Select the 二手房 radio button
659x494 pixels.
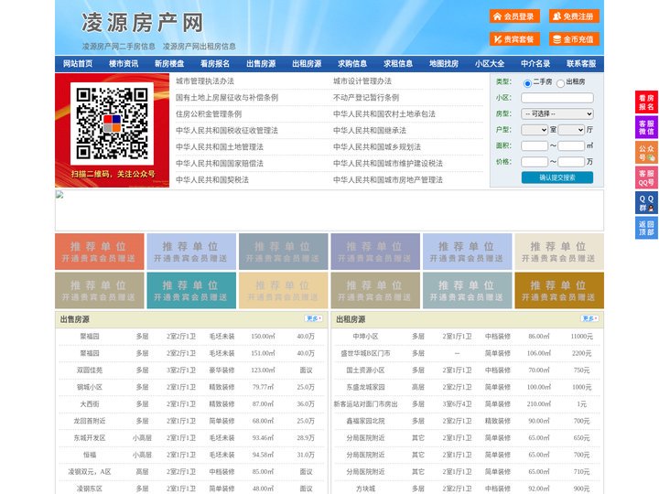[527, 83]
